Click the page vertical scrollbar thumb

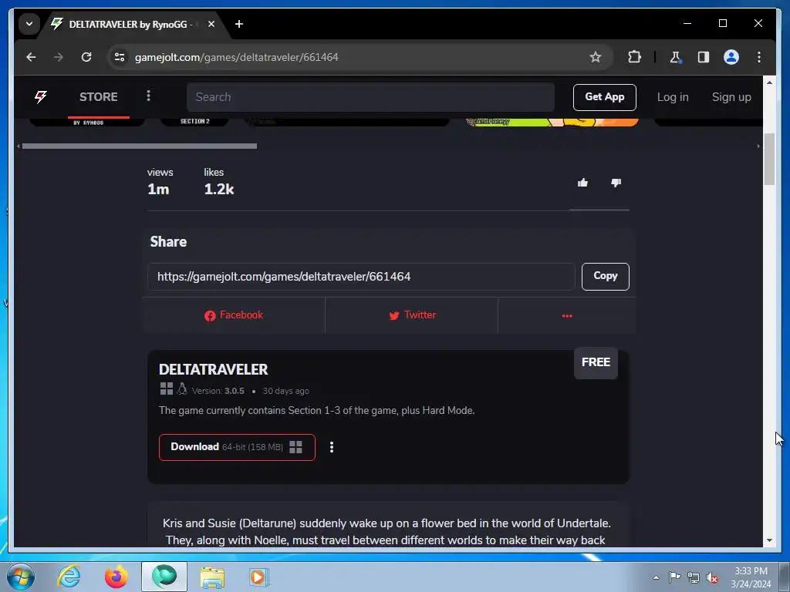click(769, 159)
